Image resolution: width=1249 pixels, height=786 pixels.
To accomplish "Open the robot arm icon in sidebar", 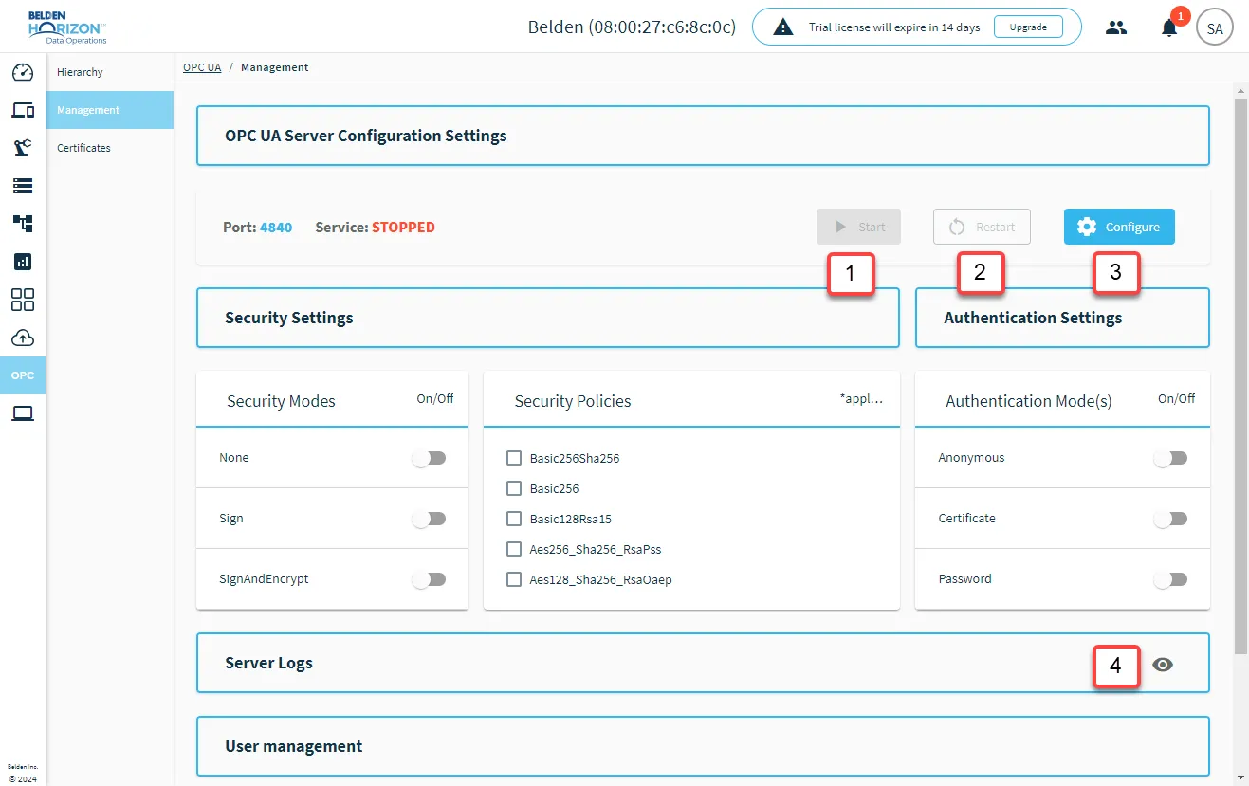I will 23,148.
